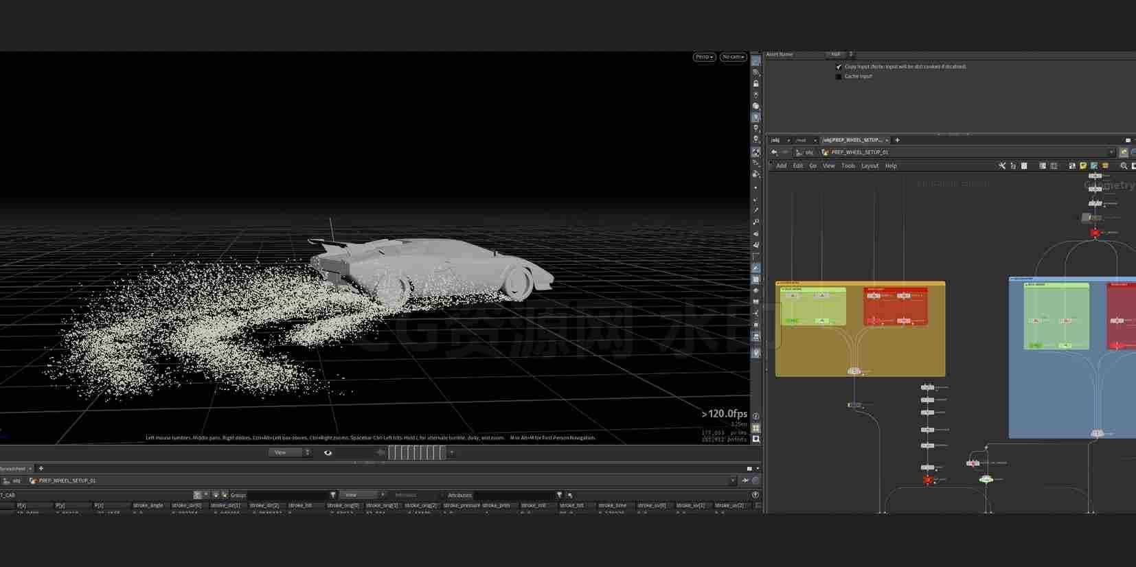Click the four-view layout icon in viewport toolbar
The width and height of the screenshot is (1136, 567).
tap(756, 428)
